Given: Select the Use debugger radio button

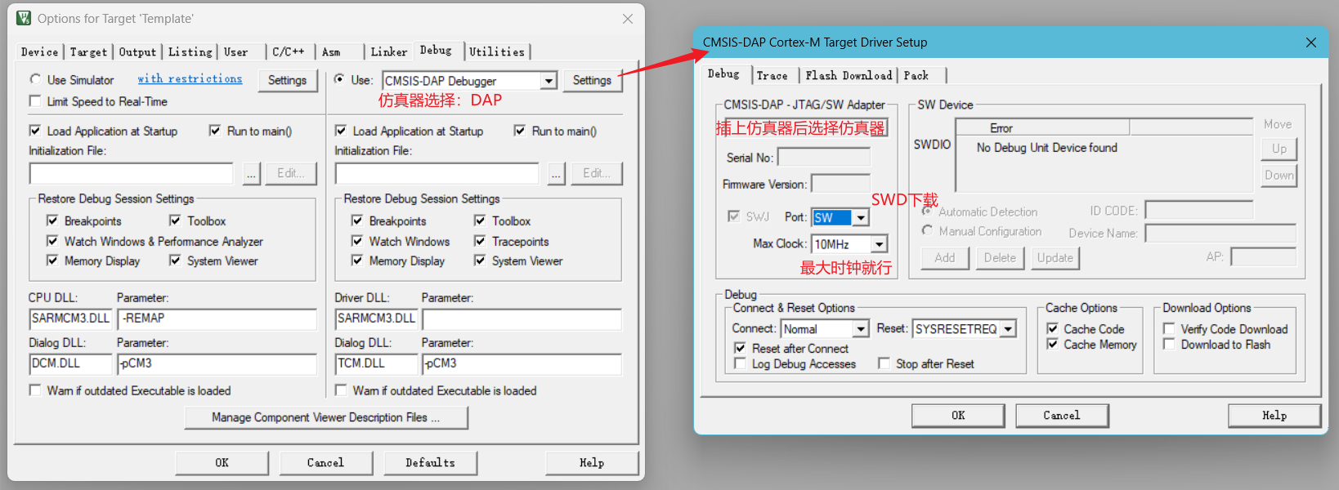Looking at the screenshot, I should 339,79.
